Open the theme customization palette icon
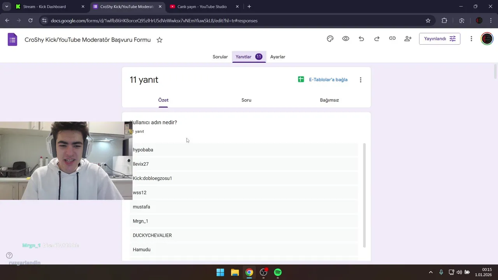This screenshot has height=280, width=498. pos(330,38)
